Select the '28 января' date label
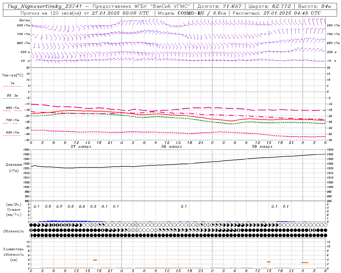This screenshot has height=273, width=341. [x=172, y=147]
